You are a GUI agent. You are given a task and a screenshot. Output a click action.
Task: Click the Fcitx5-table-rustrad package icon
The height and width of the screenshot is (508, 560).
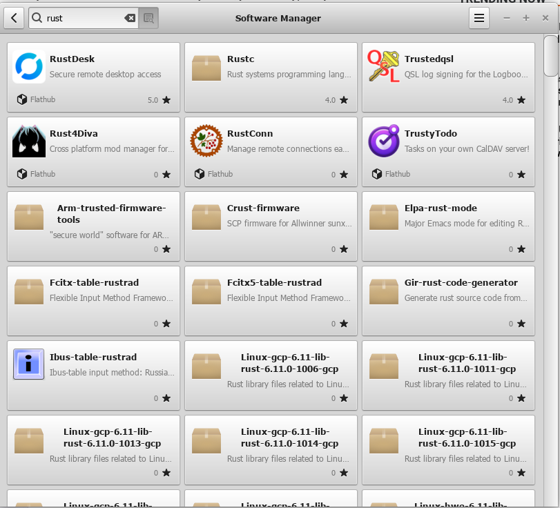[206, 291]
